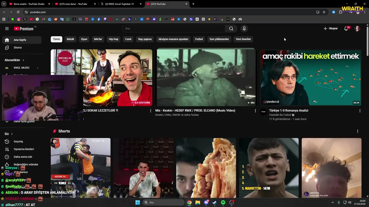369x207 pixels.
Task: Expand the Siz section chevron
Action: tap(12, 134)
